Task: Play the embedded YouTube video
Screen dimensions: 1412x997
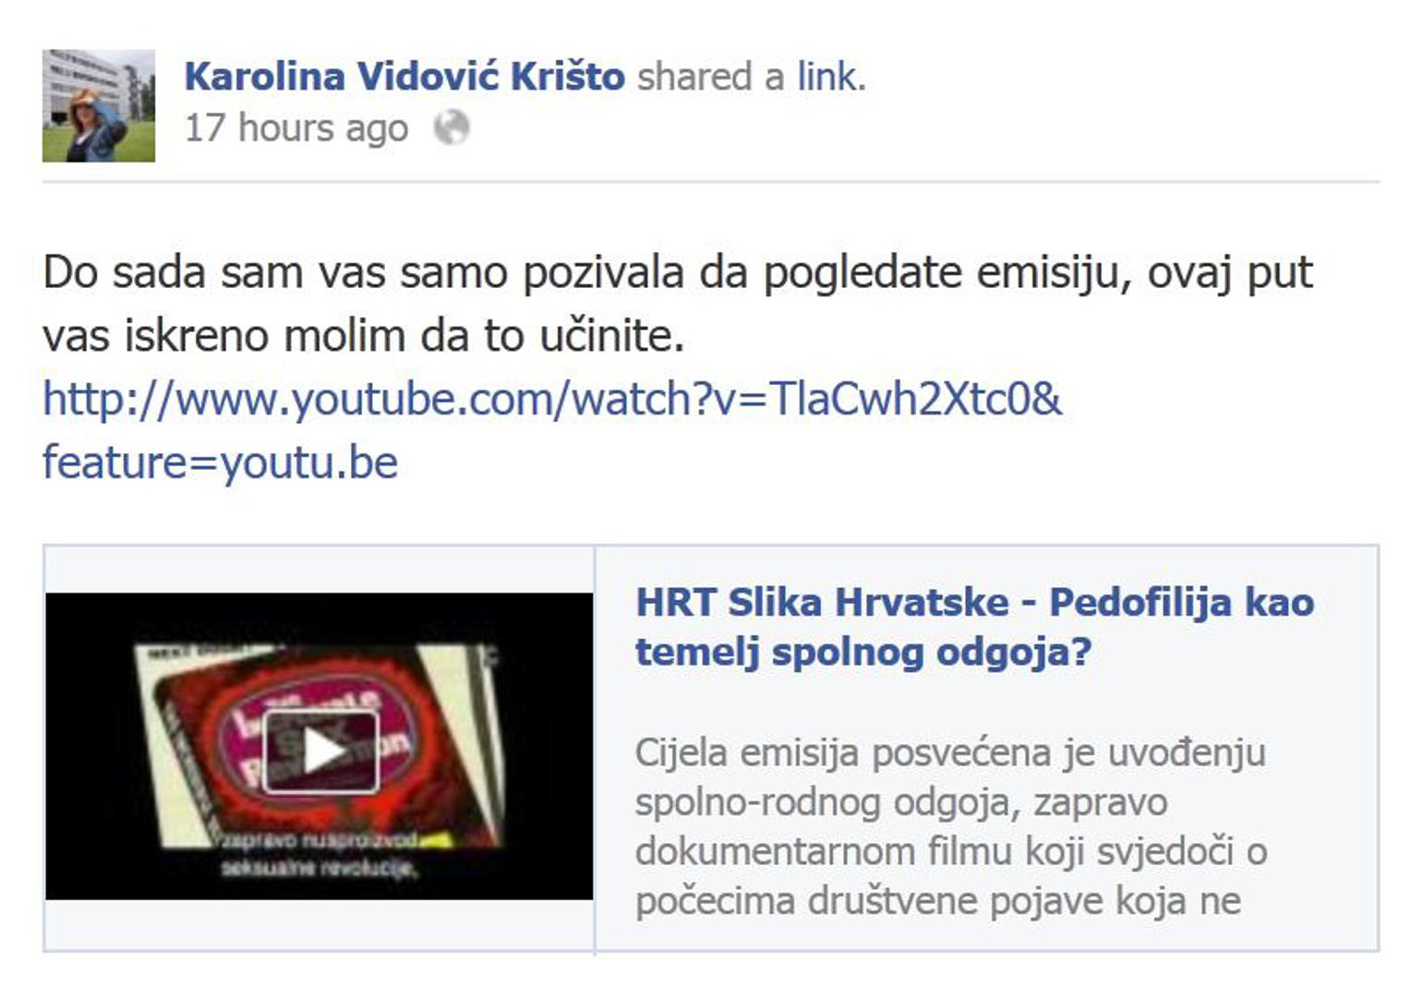Action: 320,751
